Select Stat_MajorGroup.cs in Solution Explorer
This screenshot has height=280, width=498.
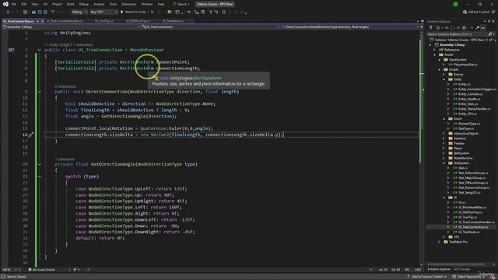(x=472, y=178)
